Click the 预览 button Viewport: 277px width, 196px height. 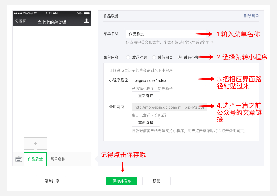coord(156,181)
